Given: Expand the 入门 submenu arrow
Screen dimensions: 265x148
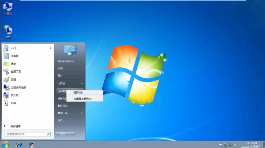Looking at the screenshot, I should point(51,48).
